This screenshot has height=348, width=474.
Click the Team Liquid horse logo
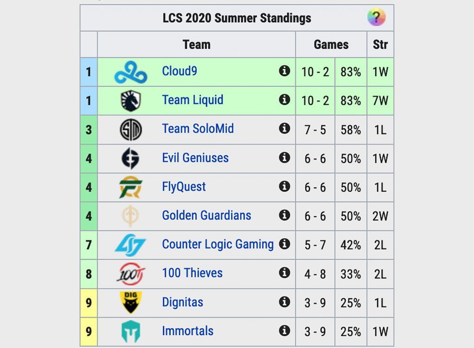pyautogui.click(x=131, y=101)
